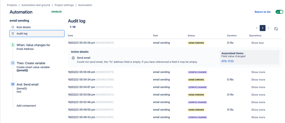Click the Operations column header
This screenshot has height=123, width=285.
[255, 35]
